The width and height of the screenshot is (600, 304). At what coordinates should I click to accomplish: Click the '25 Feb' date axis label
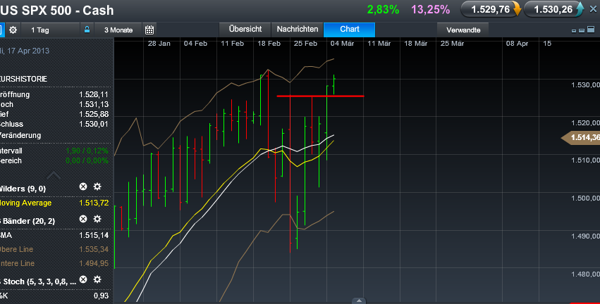pos(305,44)
